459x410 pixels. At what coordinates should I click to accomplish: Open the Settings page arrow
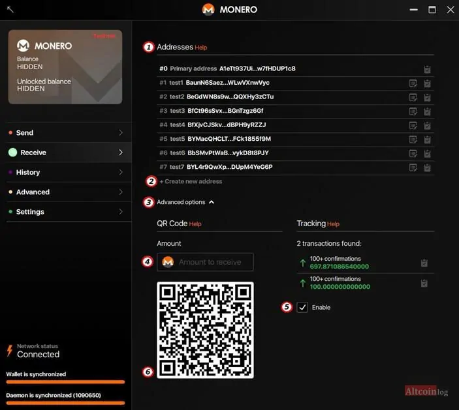pyautogui.click(x=121, y=212)
